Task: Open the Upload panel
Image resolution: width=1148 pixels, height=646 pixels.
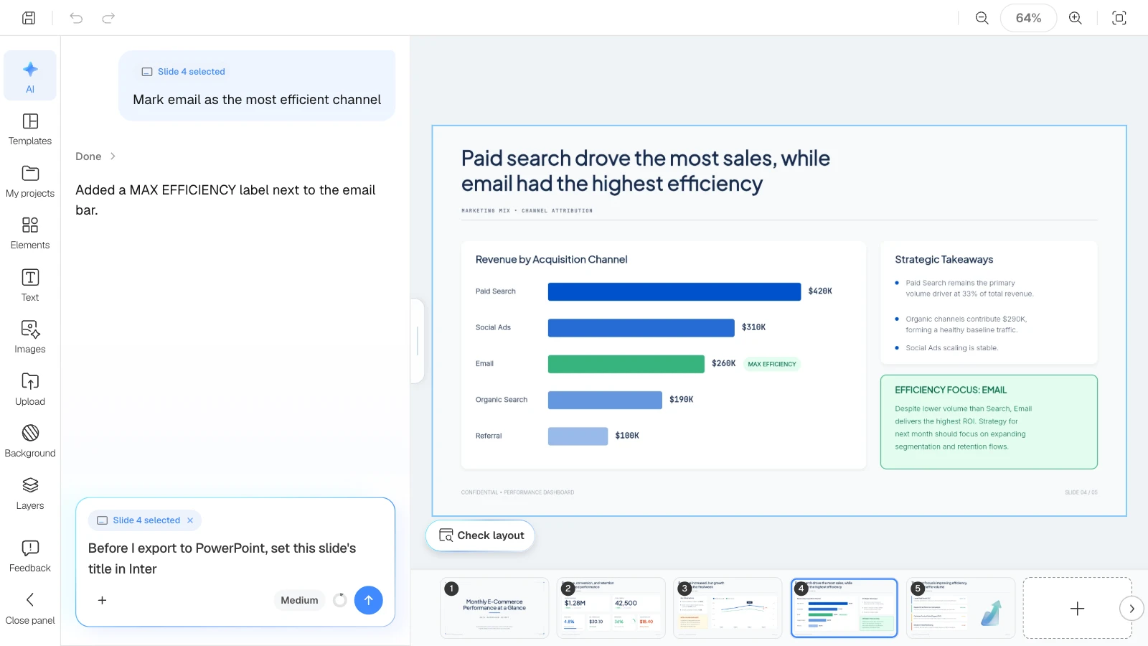Action: (30, 390)
